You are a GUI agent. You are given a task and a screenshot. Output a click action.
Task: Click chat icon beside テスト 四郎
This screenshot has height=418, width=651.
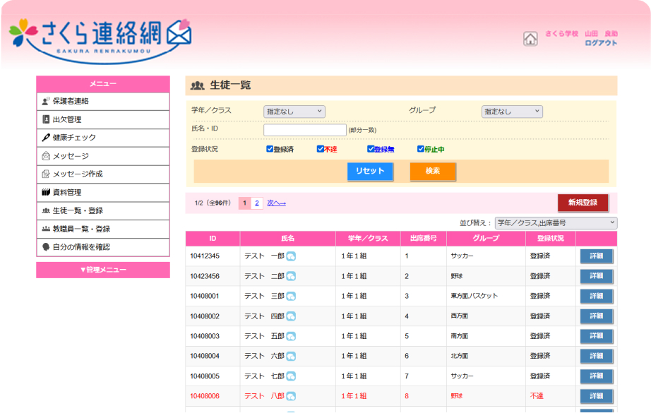click(291, 316)
